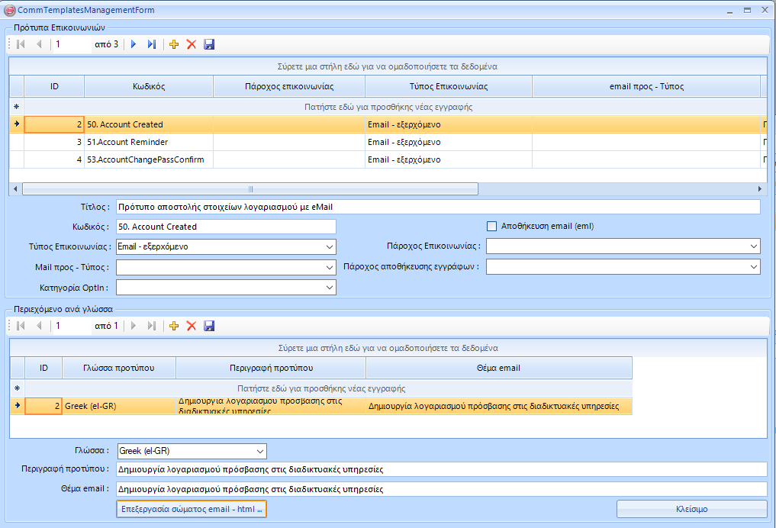Enable the Αποθήκευση email (eml) checkbox
This screenshot has height=528, width=776.
pos(491,226)
